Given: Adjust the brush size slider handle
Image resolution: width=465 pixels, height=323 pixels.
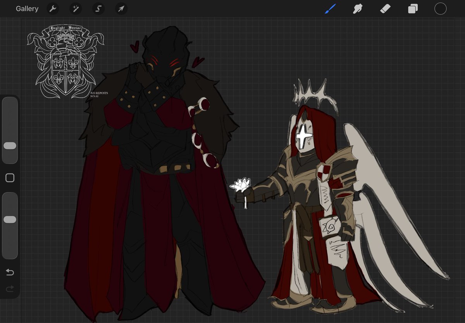Looking at the screenshot, I should pos(10,146).
